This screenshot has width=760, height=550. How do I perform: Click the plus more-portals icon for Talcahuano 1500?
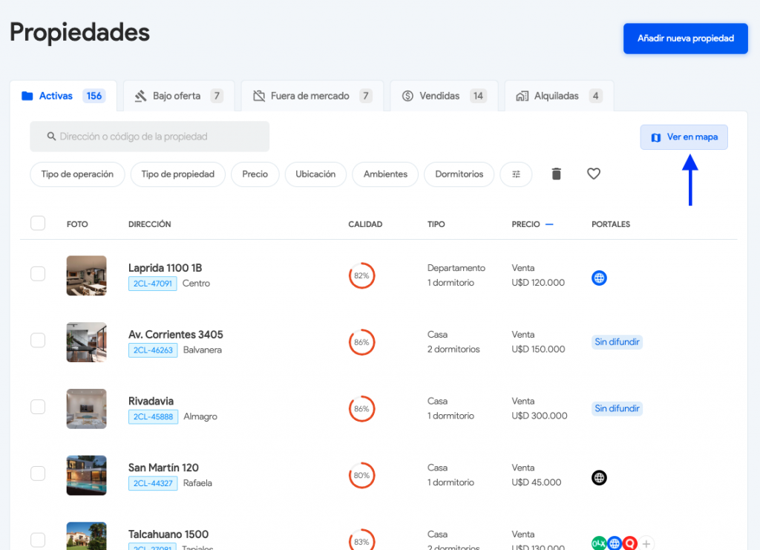tap(646, 544)
